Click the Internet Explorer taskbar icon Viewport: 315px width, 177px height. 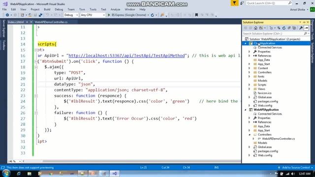click(x=19, y=174)
